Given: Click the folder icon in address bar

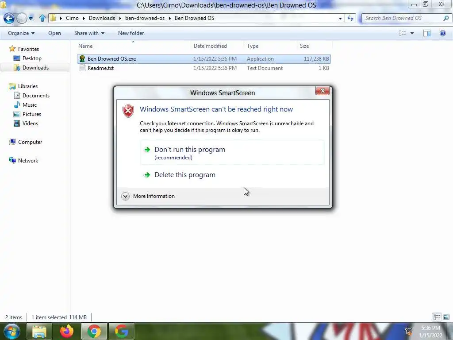Looking at the screenshot, I should point(53,18).
